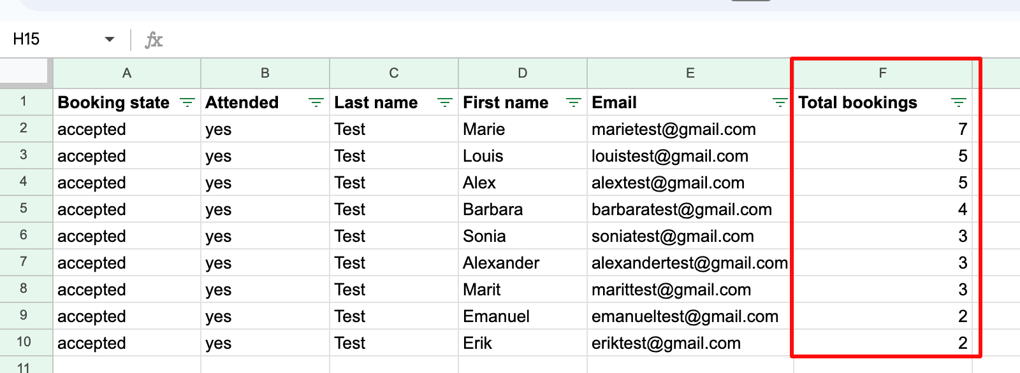This screenshot has width=1020, height=373.
Task: Open filter icon on Email header
Action: pos(779,102)
